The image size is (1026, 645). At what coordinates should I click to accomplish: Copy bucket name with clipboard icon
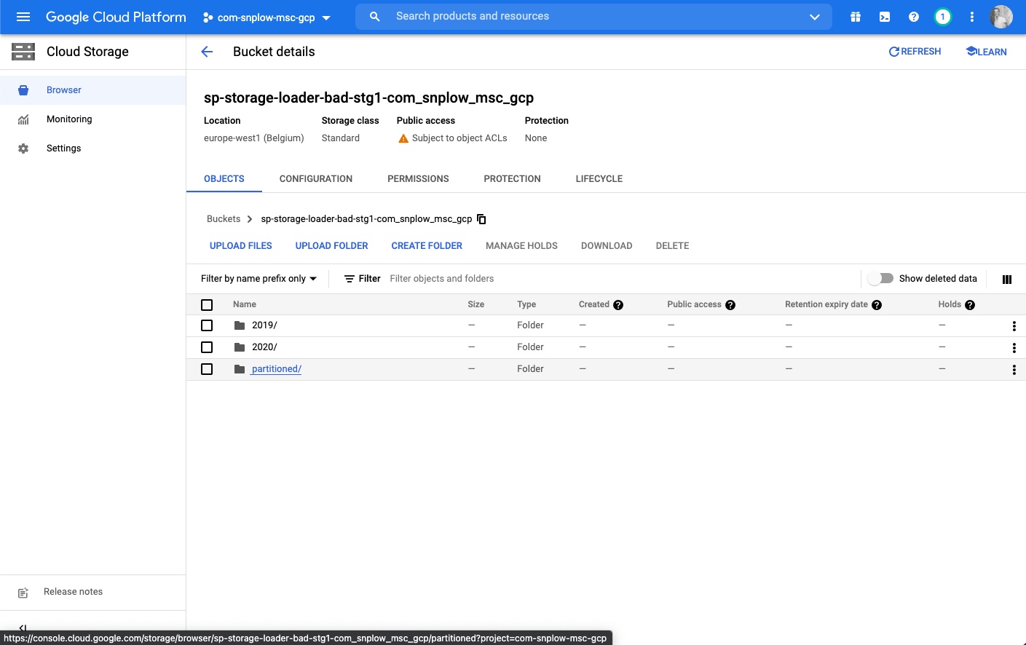click(x=481, y=219)
